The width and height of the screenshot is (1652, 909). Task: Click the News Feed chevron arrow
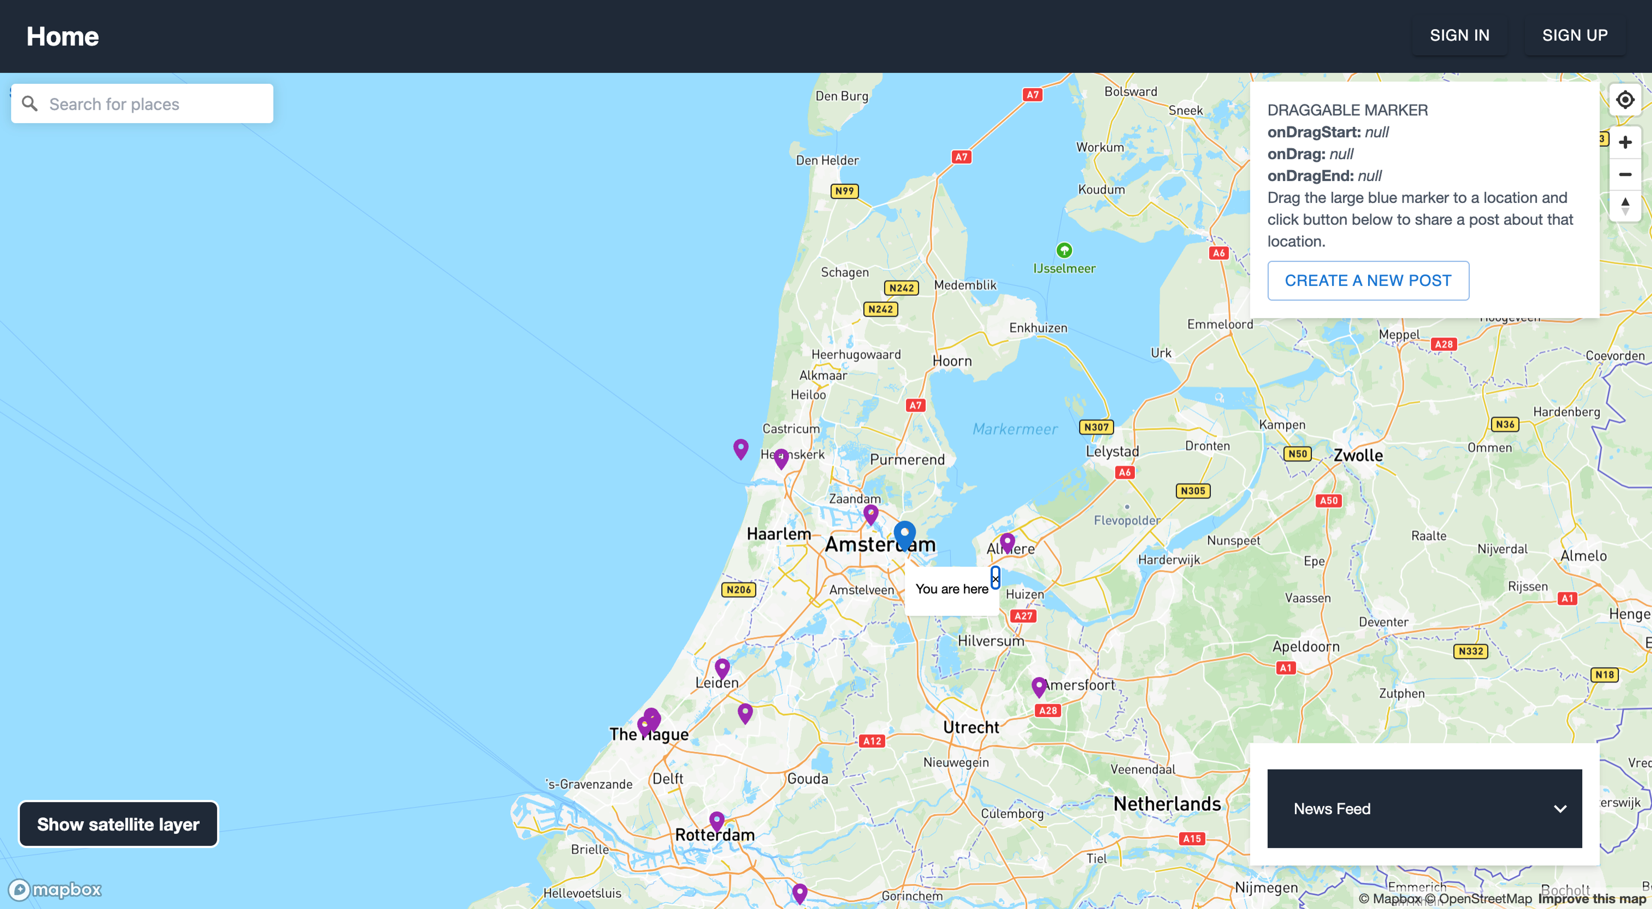pyautogui.click(x=1560, y=809)
